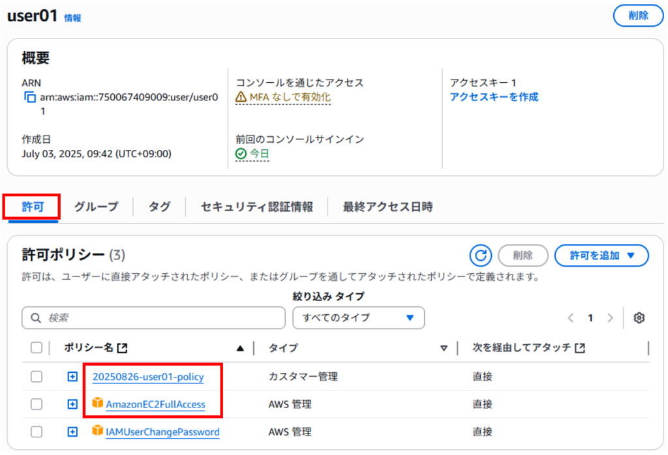This screenshot has height=455, width=668.
Task: Open the IAMUserChangePassword policy link
Action: tap(162, 432)
